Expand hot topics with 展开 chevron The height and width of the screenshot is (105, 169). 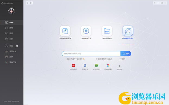point(123,59)
